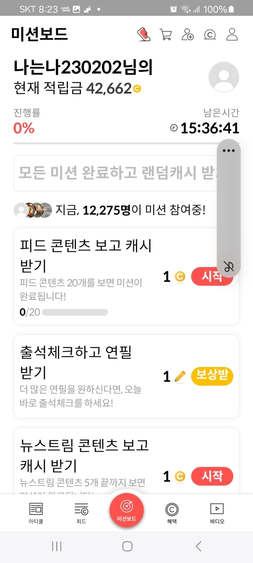This screenshot has height=563, width=253.
Task: Tap the three-dot menu on volume panel
Action: click(229, 151)
